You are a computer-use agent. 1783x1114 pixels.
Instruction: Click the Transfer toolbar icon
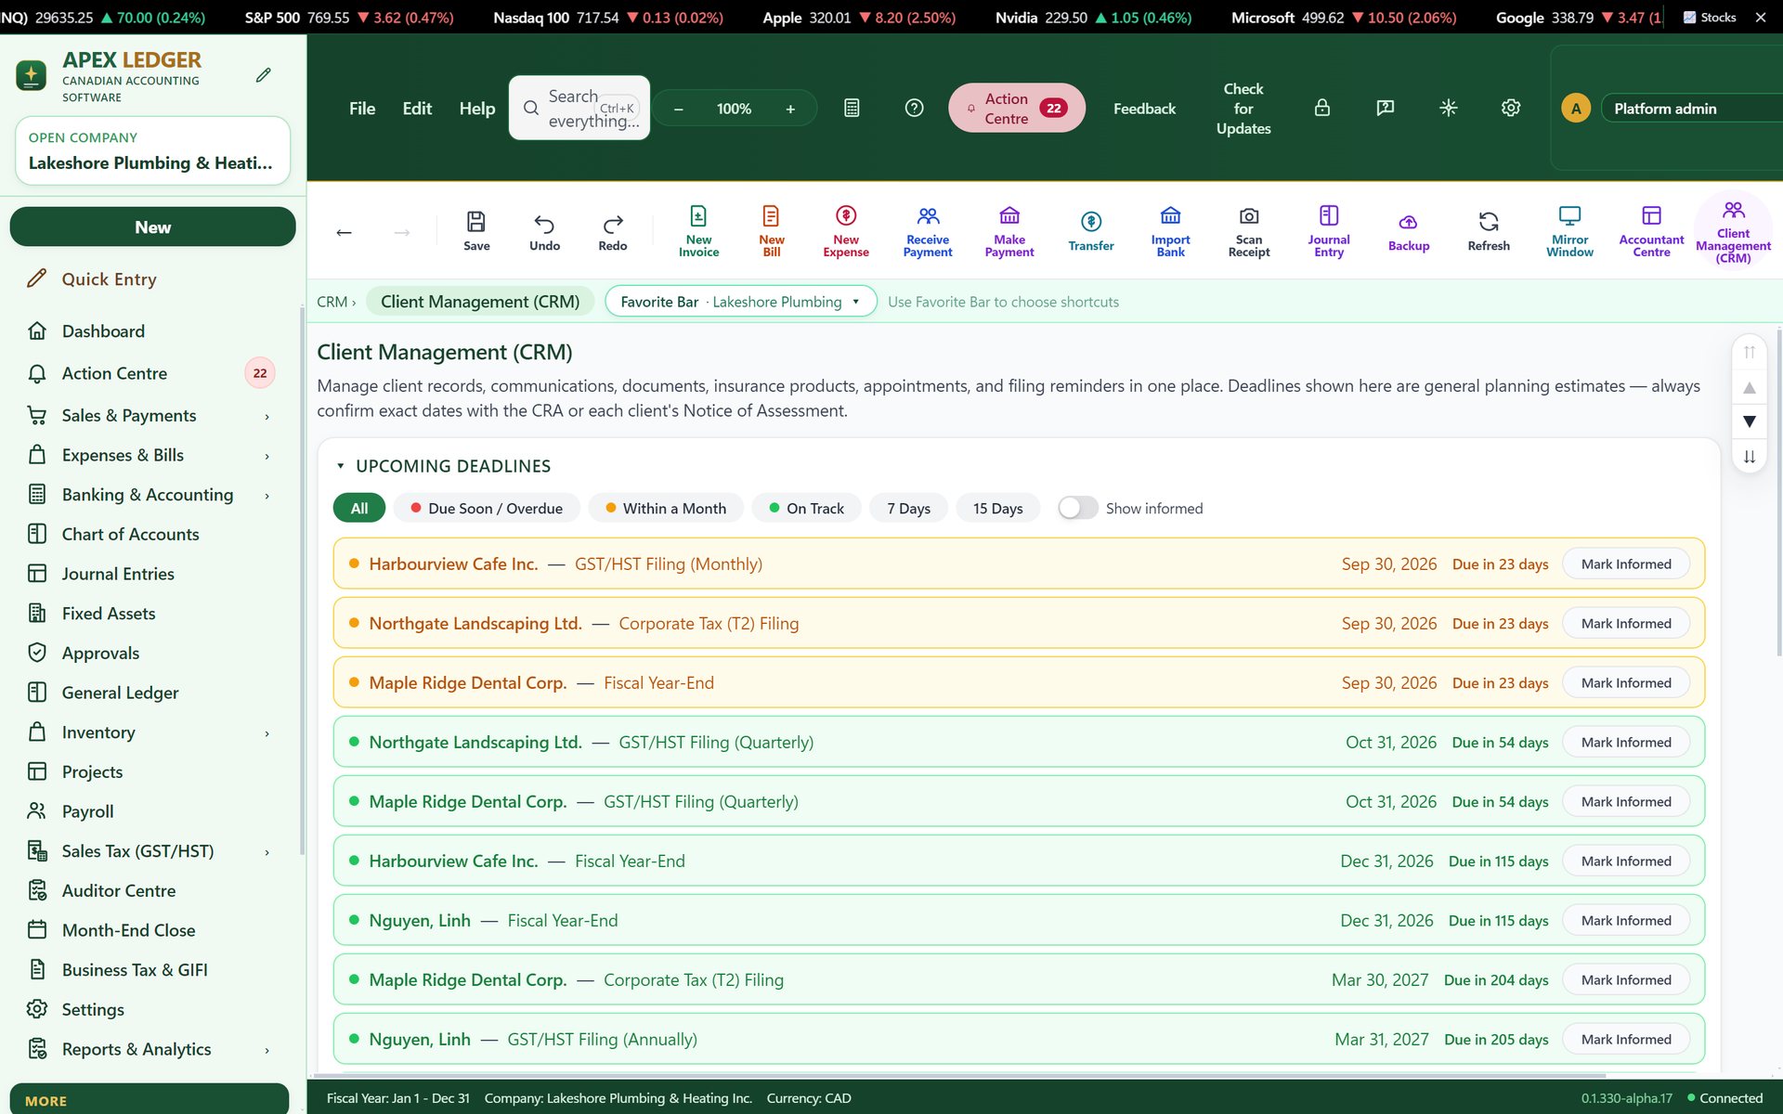tap(1091, 231)
